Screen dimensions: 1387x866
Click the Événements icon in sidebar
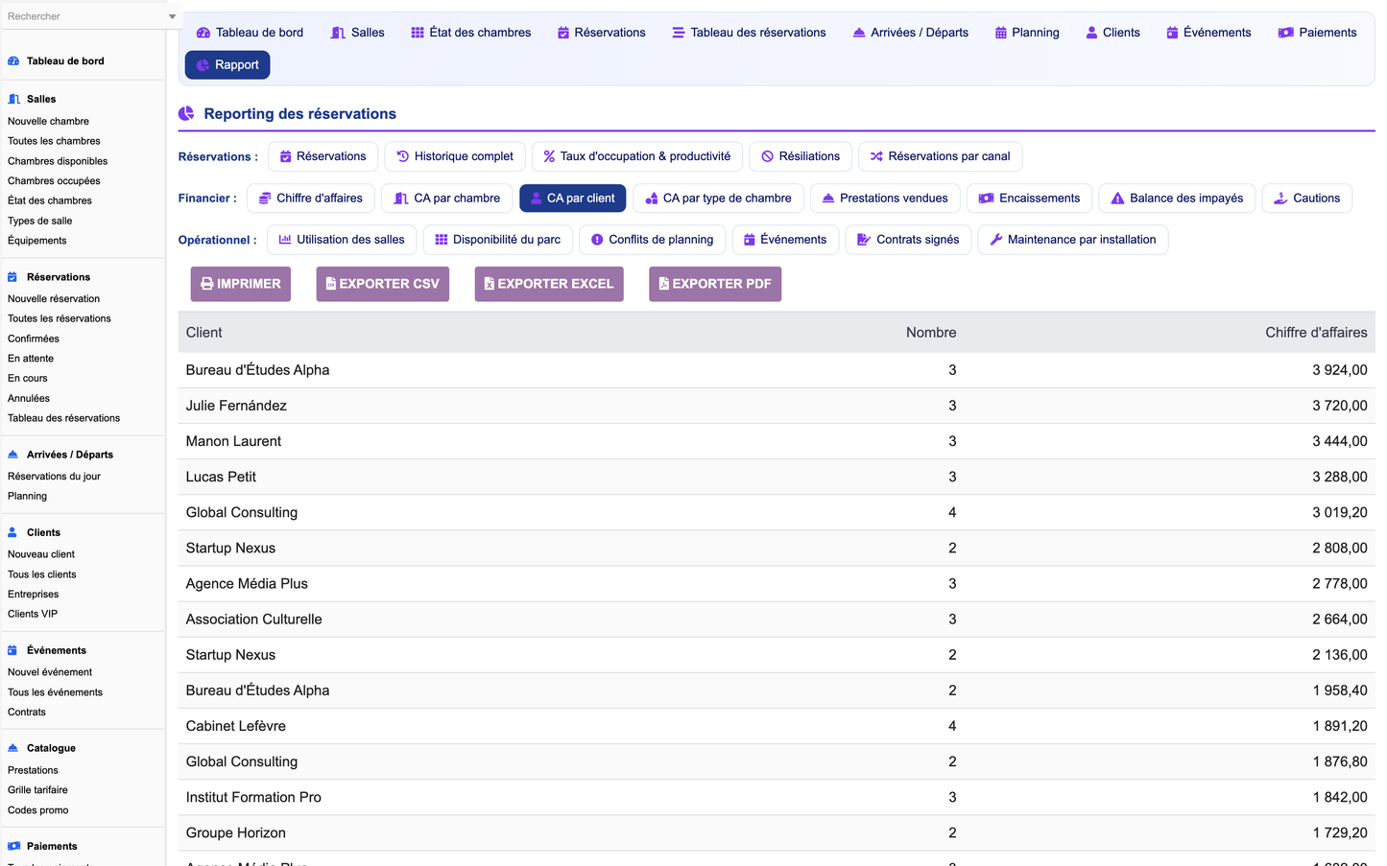[x=13, y=650]
